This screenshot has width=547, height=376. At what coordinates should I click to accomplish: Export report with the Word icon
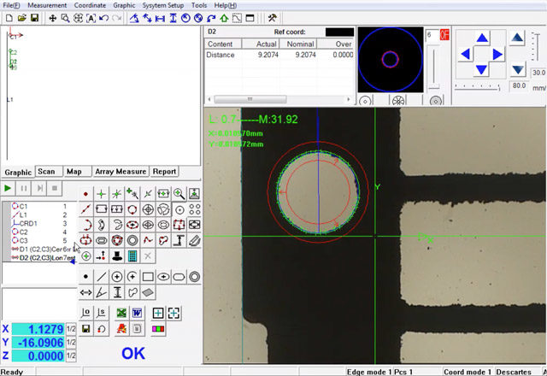click(137, 313)
